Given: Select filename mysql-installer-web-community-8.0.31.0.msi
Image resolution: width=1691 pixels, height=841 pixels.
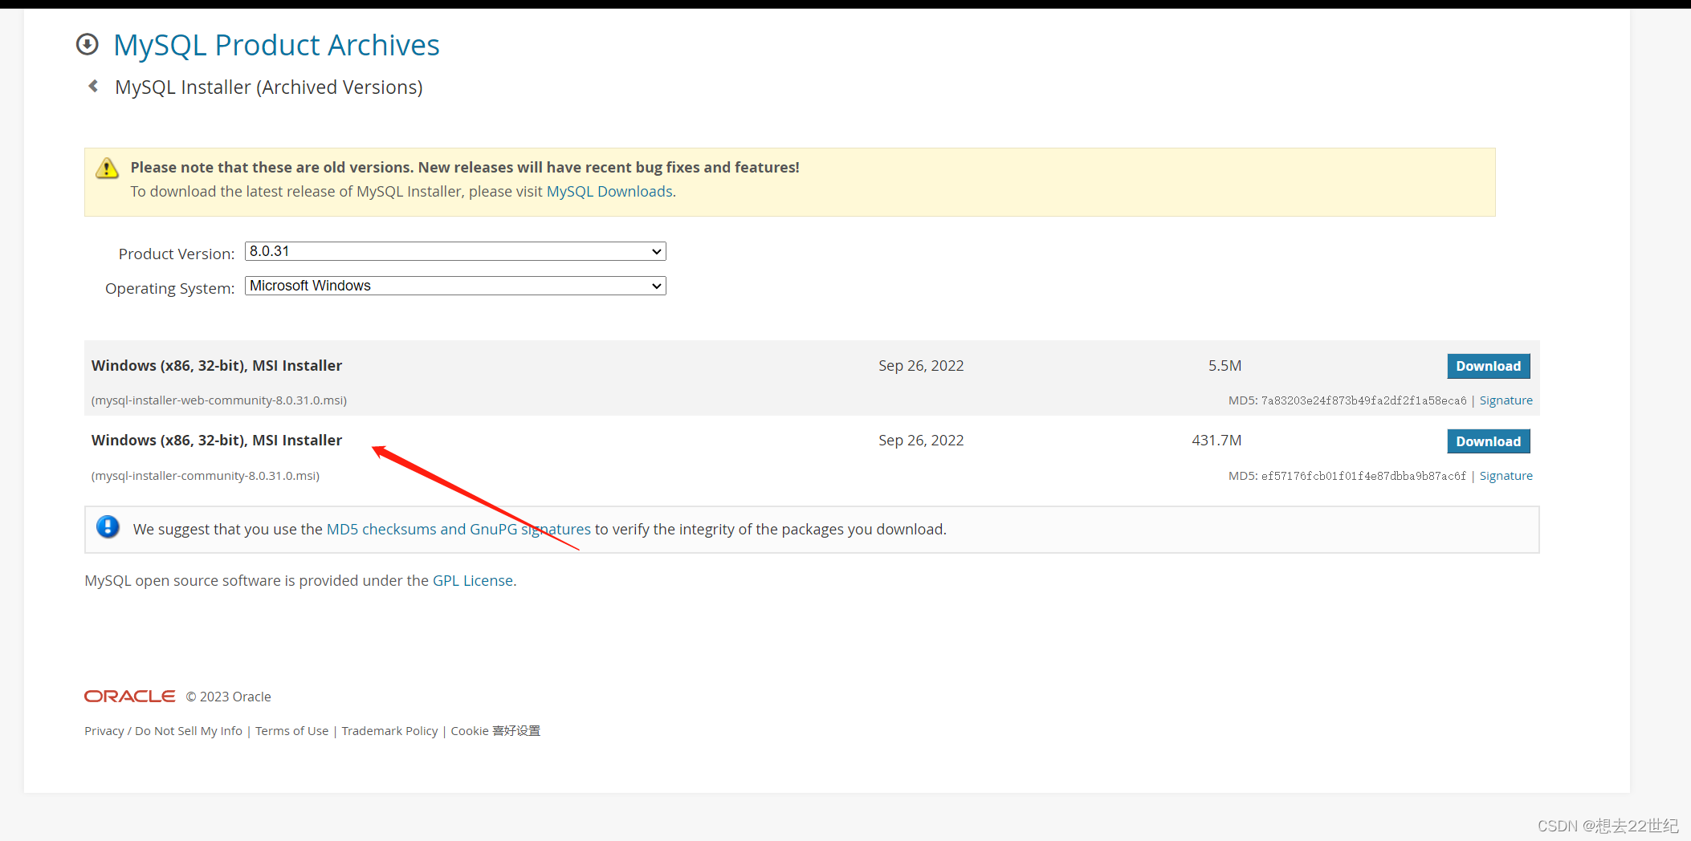Looking at the screenshot, I should point(221,400).
